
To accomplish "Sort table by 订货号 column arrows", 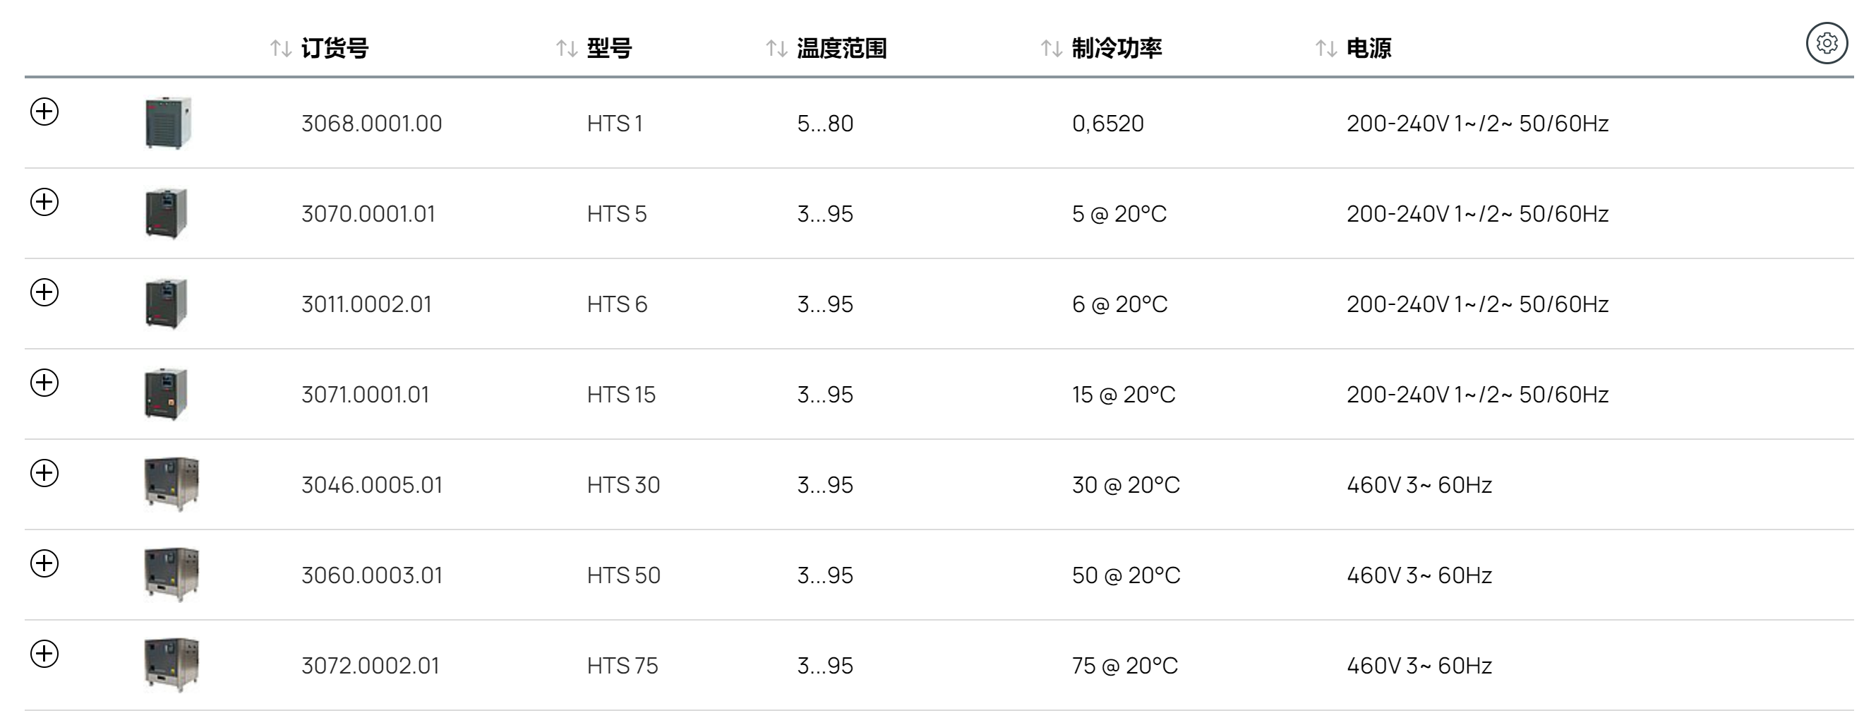I will tap(281, 49).
